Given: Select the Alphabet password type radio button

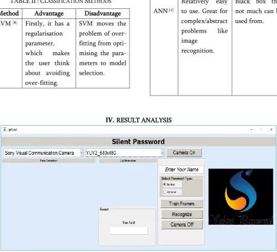Looking at the screenshot, I should (x=164, y=192).
